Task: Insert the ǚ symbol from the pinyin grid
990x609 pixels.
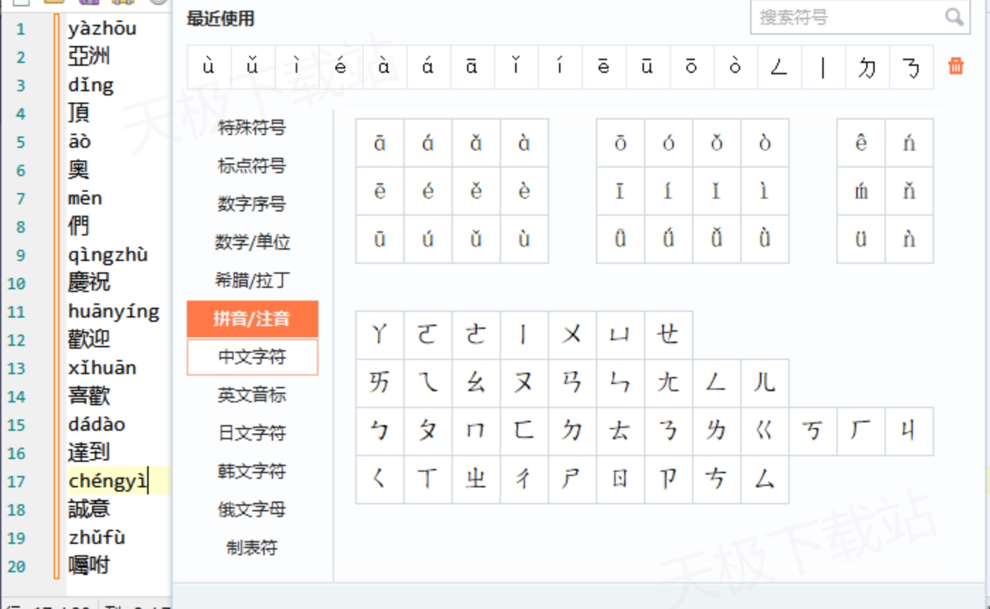Action: coord(717,239)
